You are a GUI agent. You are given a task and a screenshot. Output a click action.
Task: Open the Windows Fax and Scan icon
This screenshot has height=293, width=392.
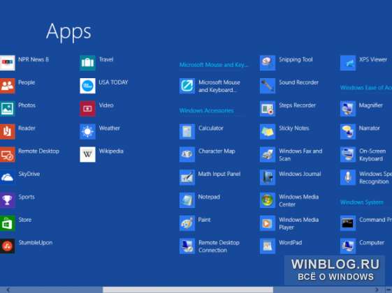(x=268, y=154)
